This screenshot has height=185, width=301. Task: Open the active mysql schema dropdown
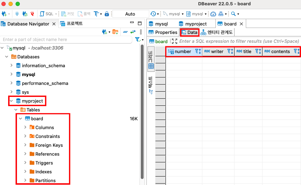pyautogui.click(x=196, y=14)
